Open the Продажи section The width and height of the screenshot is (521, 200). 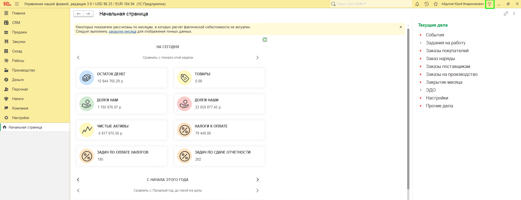coord(35,32)
